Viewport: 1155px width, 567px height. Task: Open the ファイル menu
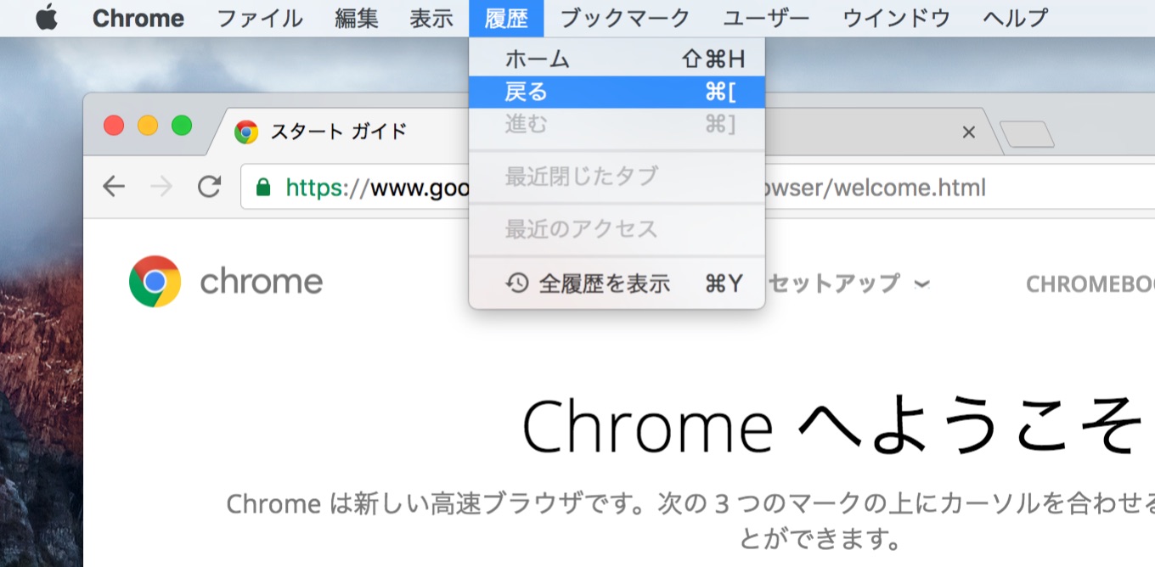tap(260, 18)
